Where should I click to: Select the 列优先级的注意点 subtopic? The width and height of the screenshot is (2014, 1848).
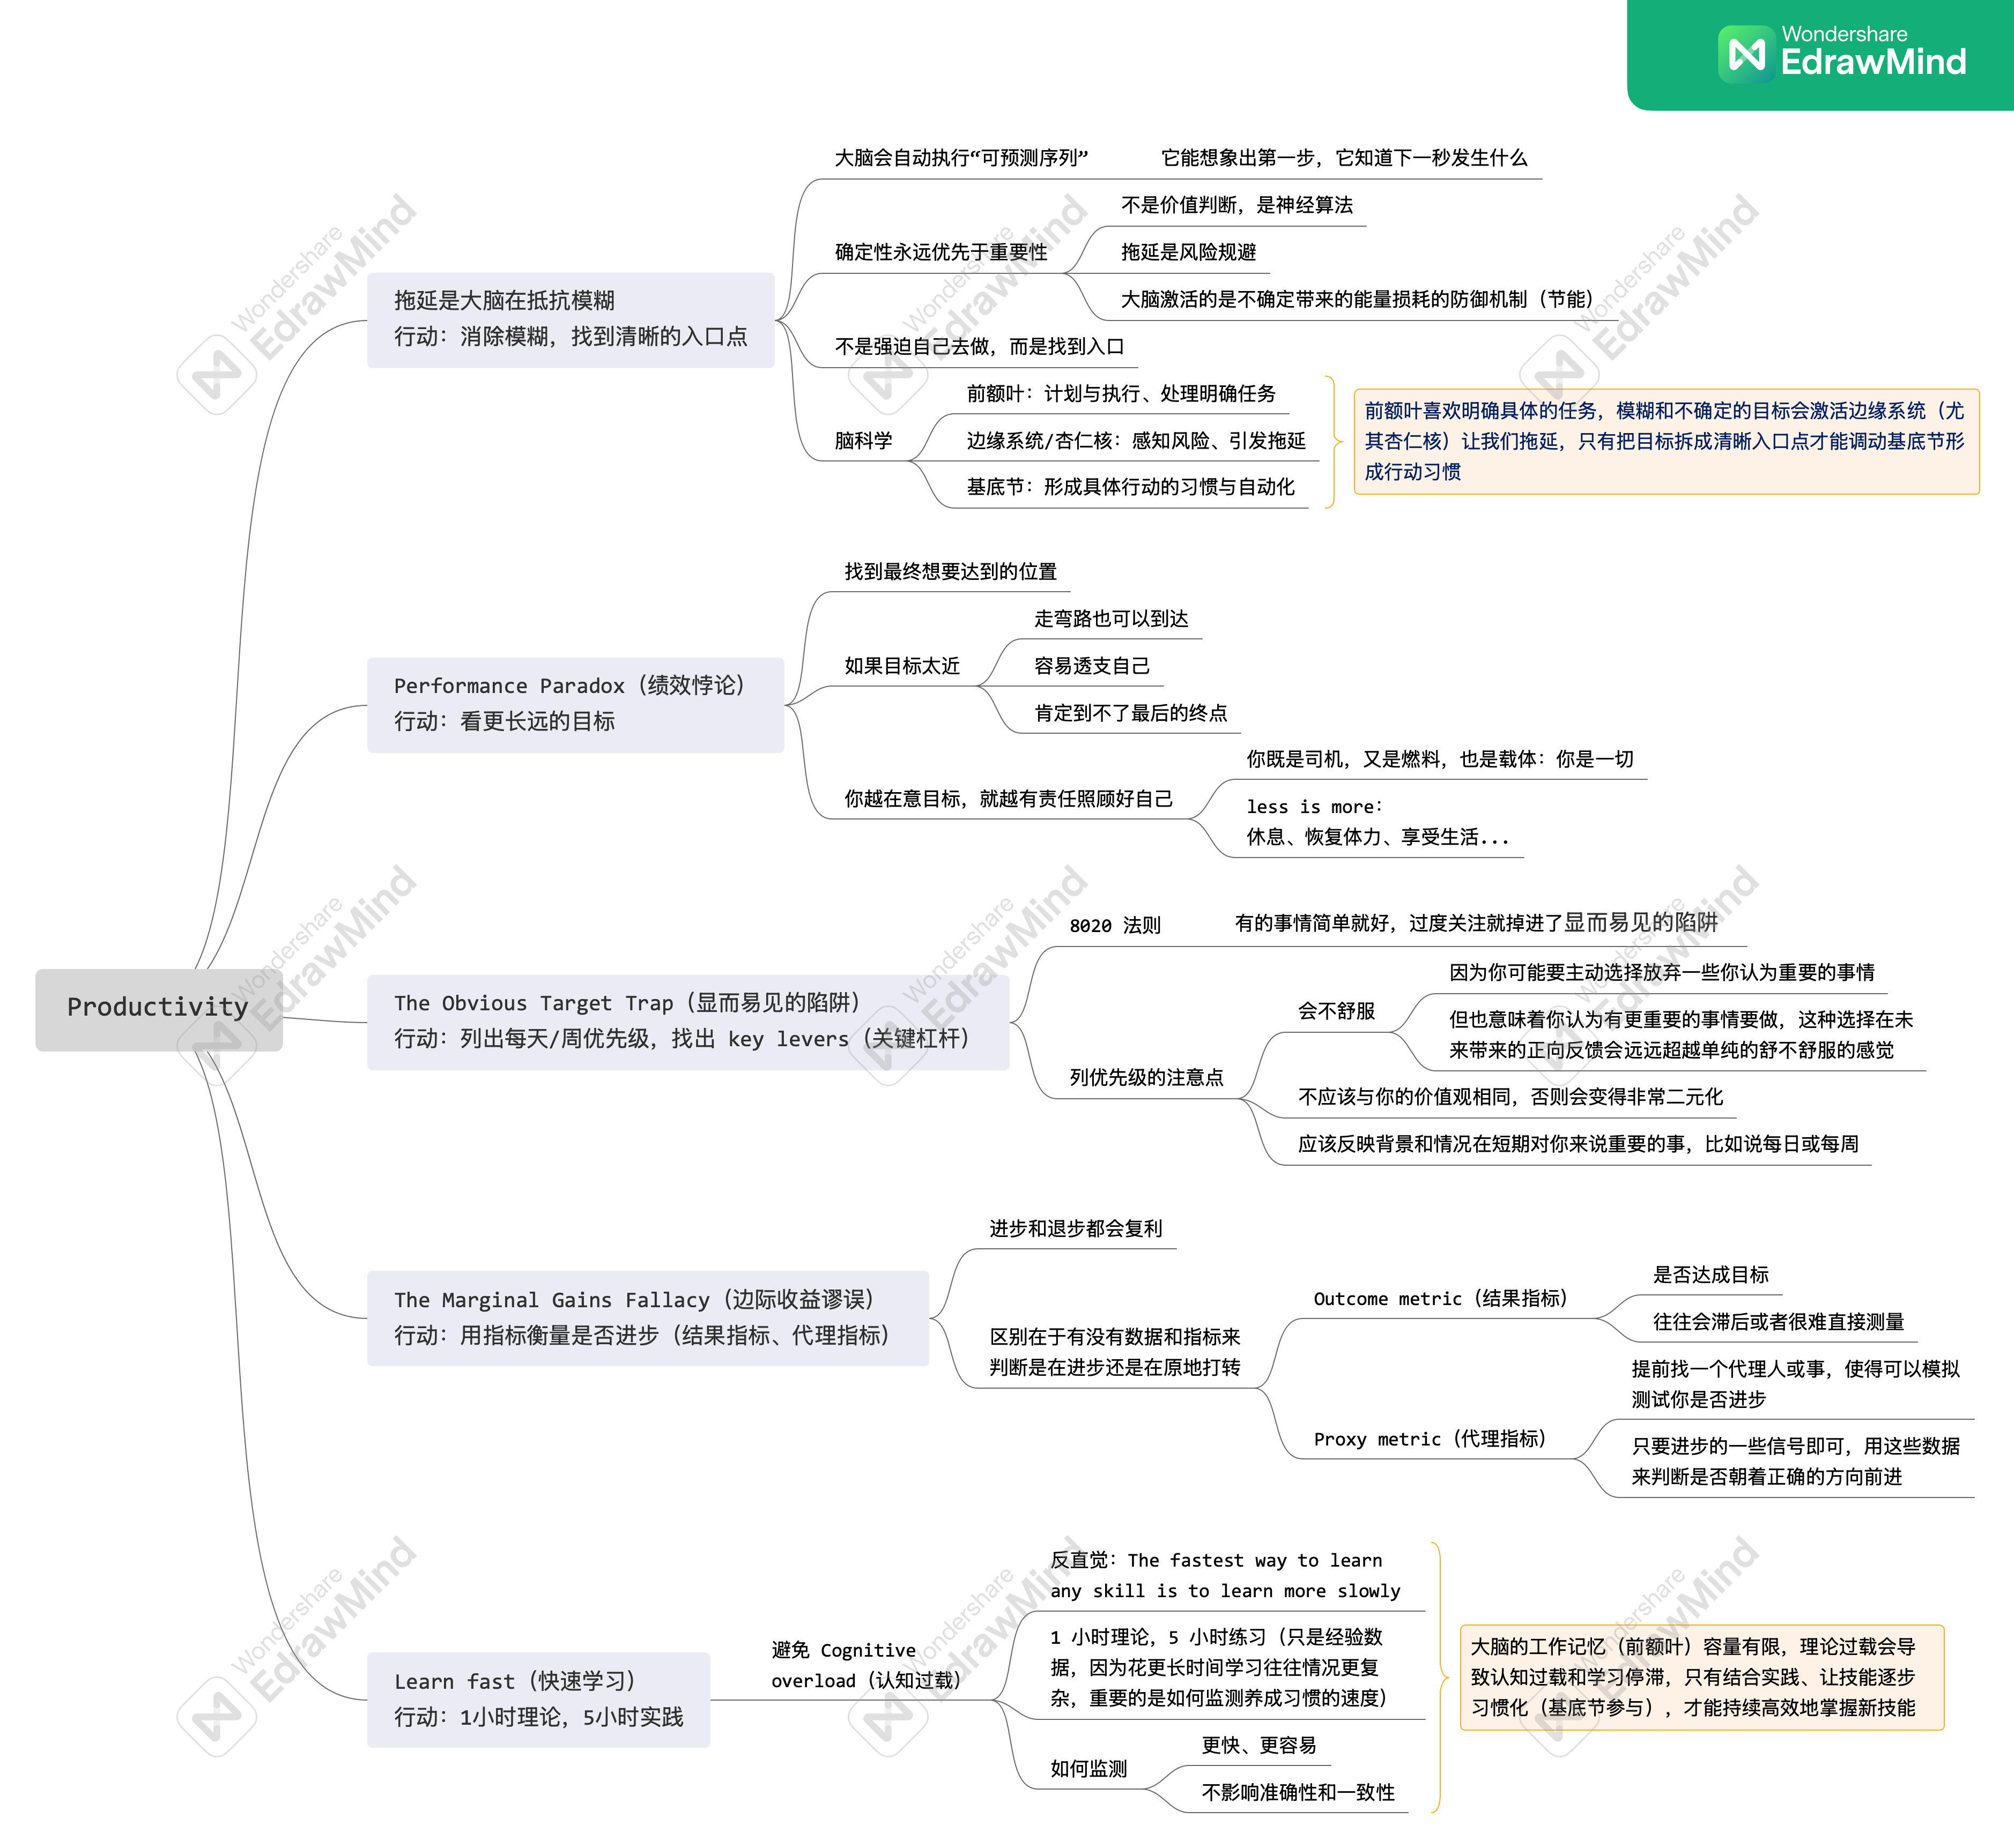1145,1078
